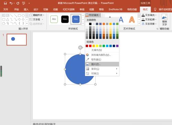172x125 pixels.
Task: Choose No Fill (无填充) in the menu
Action: [102, 50]
